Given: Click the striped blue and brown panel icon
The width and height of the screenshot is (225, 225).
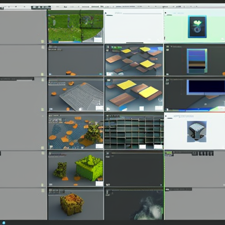Looking at the screenshot, I should coord(197,61).
